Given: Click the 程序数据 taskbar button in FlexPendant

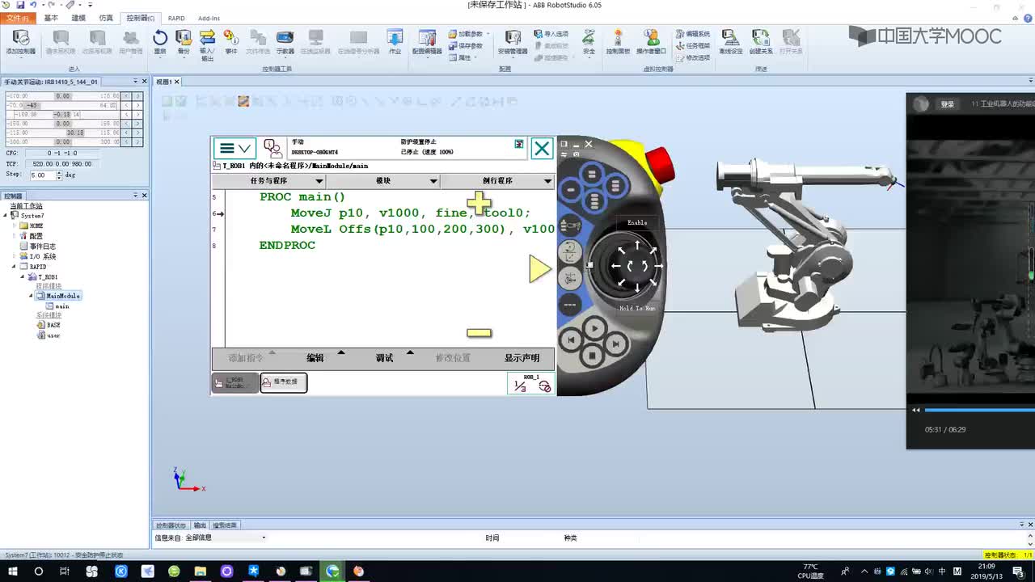Looking at the screenshot, I should (x=283, y=382).
